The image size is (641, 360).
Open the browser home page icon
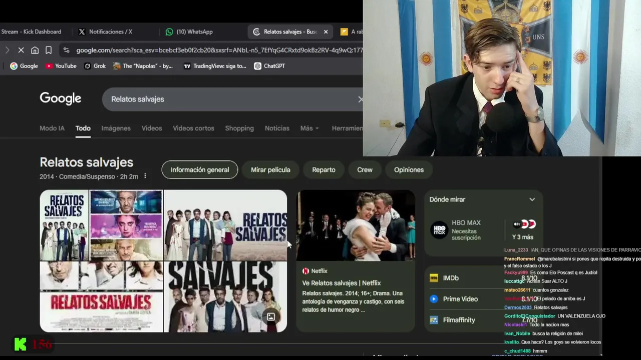35,50
